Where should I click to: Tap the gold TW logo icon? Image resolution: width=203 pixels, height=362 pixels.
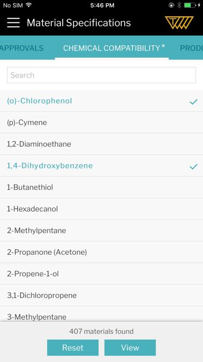(x=179, y=23)
